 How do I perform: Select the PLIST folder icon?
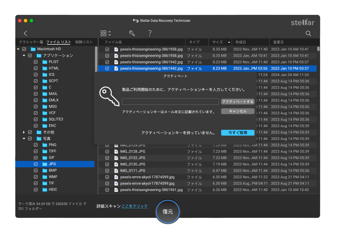pyautogui.click(x=45, y=62)
